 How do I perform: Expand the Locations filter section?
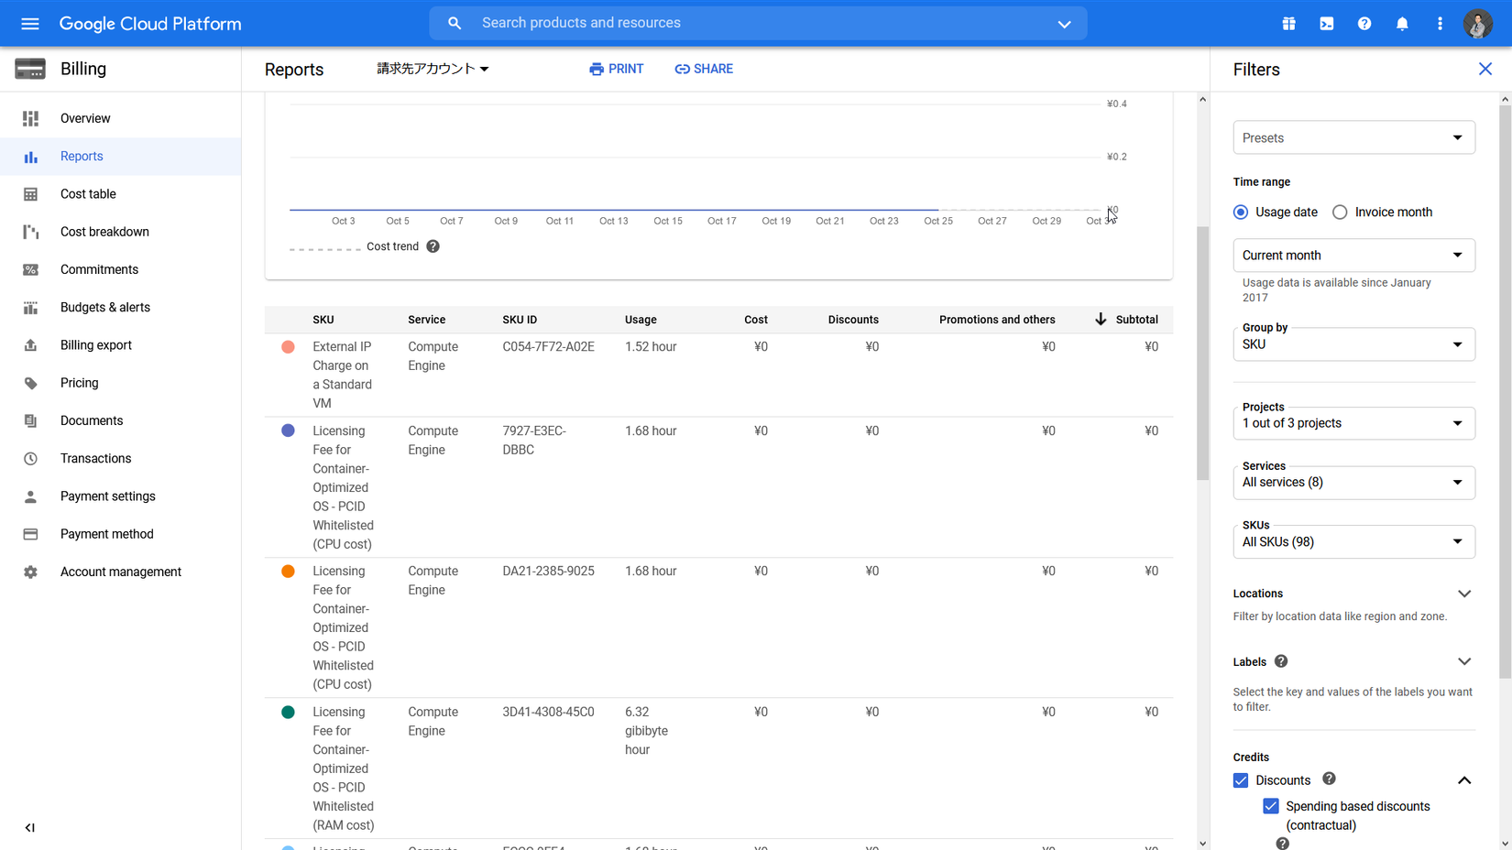coord(1463,594)
